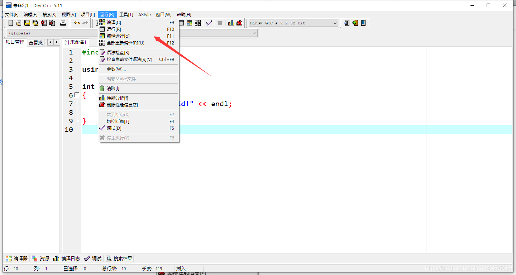Choose 性能分析[f] menu entry

point(138,98)
